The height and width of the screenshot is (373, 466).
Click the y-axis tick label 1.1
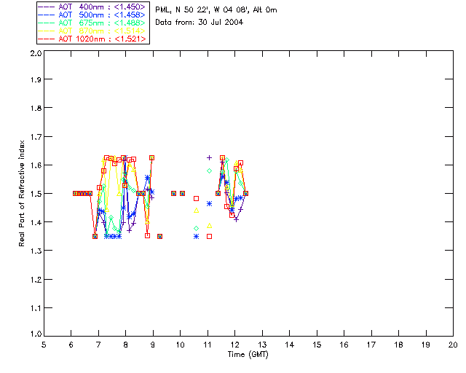[36, 308]
